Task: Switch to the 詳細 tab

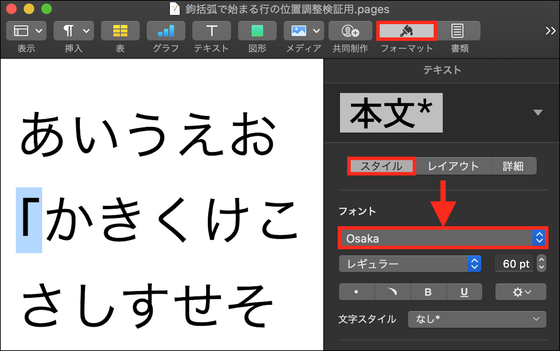Action: coord(513,166)
